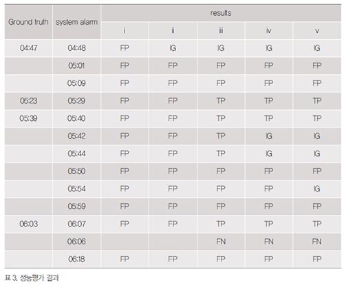Click IG cell in 05:54 row
This screenshot has width=344, height=287.
click(317, 189)
